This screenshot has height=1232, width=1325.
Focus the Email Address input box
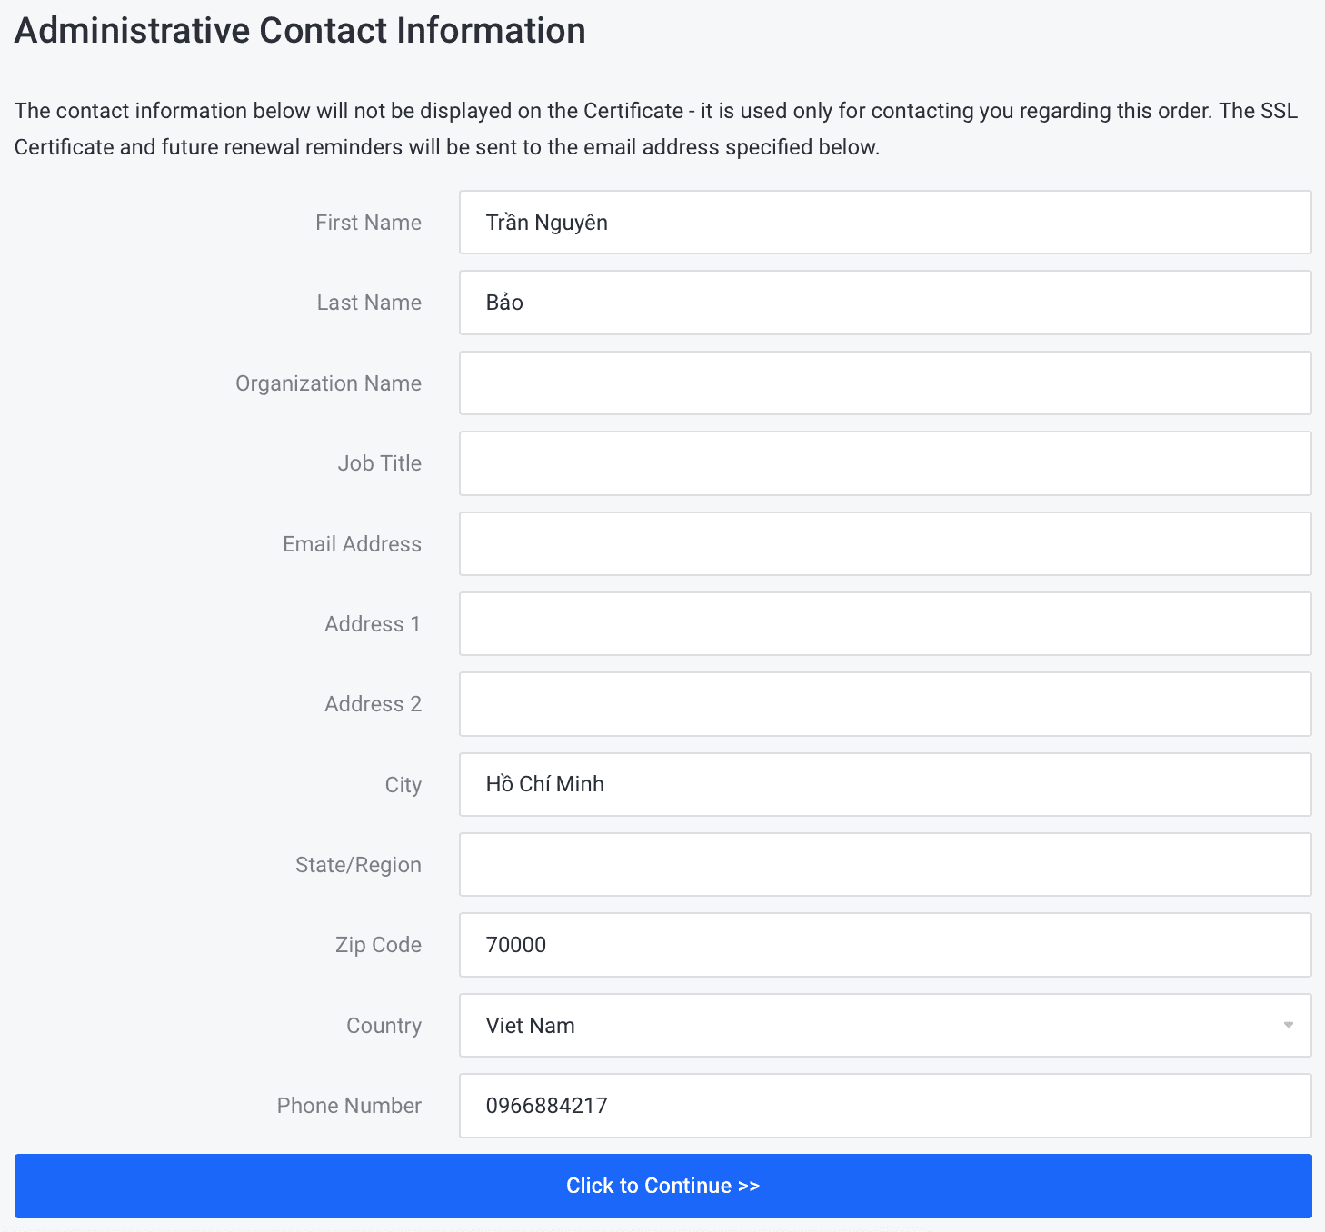pos(884,544)
